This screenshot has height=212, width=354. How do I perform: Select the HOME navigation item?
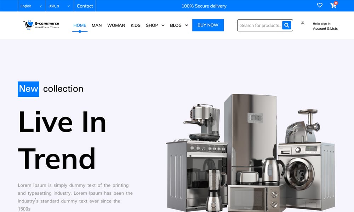click(x=80, y=25)
